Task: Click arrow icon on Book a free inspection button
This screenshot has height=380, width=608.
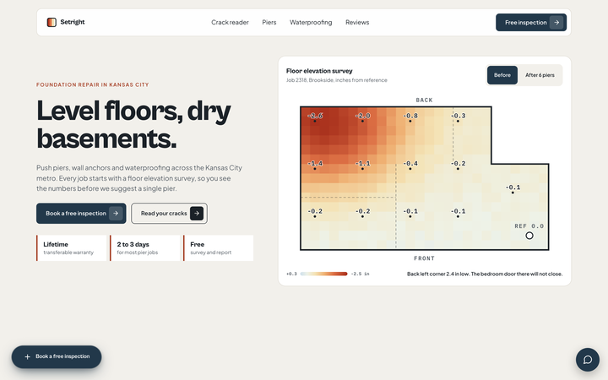Action: click(116, 214)
